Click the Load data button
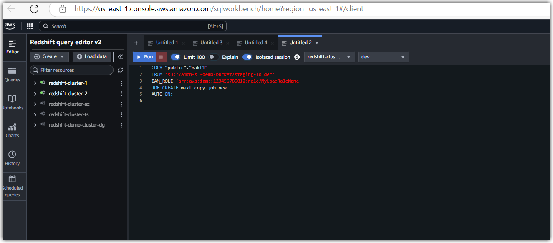This screenshot has height=243, width=553. click(x=92, y=57)
